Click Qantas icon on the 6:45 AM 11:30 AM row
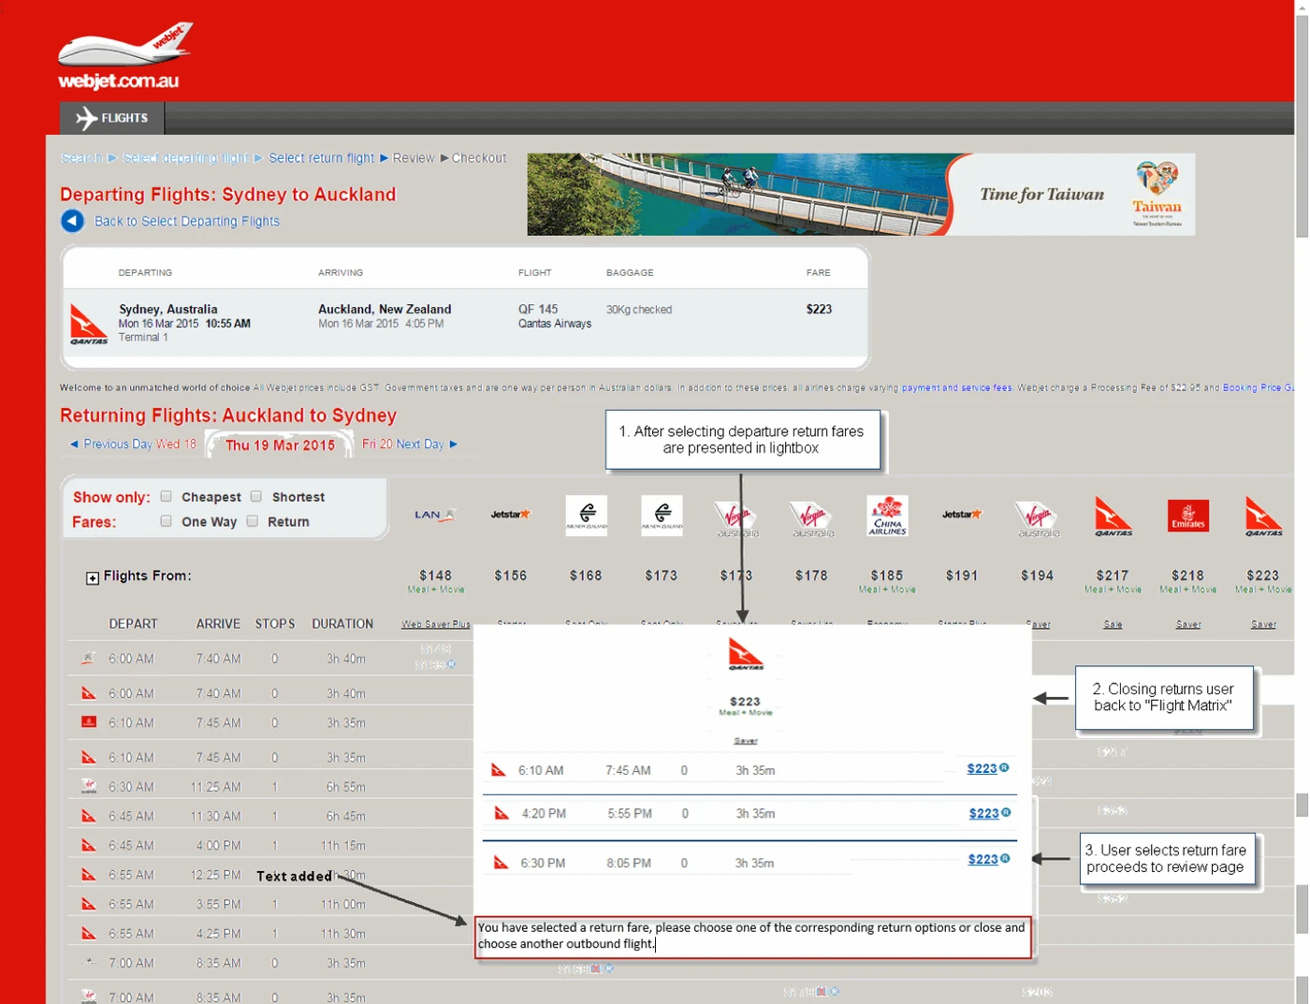Screen dimensions: 1310x1004 tap(89, 816)
